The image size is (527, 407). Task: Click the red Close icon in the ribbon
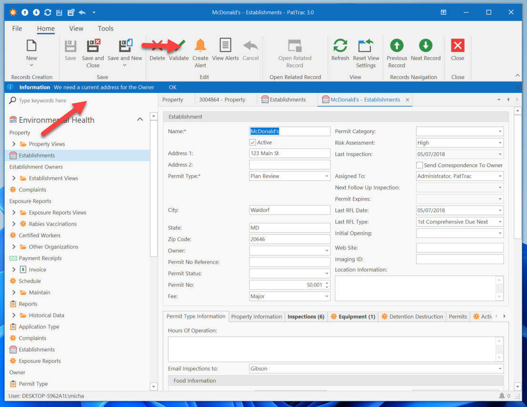(457, 45)
